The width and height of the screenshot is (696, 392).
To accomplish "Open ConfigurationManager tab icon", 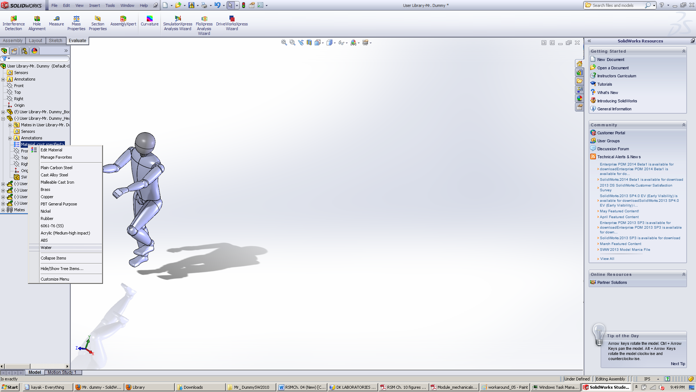I will 24,51.
